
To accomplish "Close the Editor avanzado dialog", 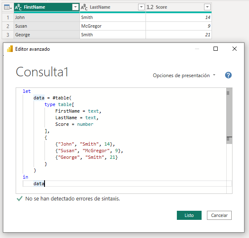I will point(235,49).
